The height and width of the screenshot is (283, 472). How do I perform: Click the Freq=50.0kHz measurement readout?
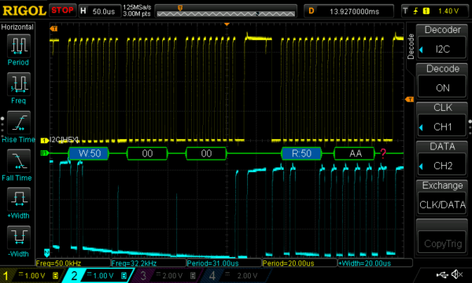(58, 263)
